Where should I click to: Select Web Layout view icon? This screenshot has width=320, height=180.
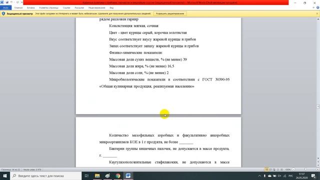tap(274, 169)
